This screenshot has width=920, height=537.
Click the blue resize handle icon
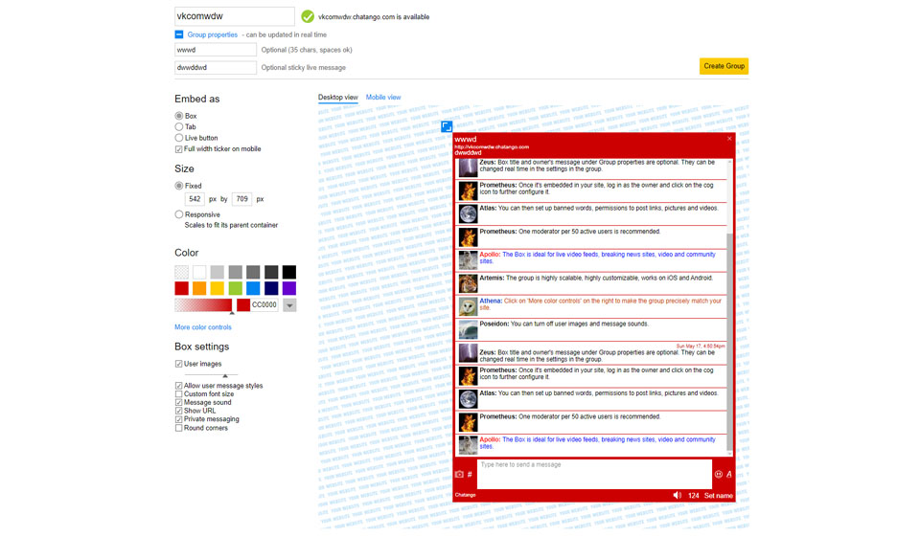pyautogui.click(x=447, y=126)
